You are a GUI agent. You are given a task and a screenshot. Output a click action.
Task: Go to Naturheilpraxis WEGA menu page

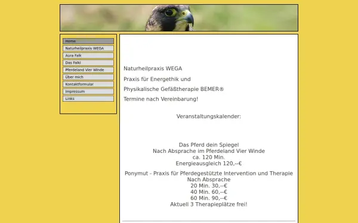88,49
